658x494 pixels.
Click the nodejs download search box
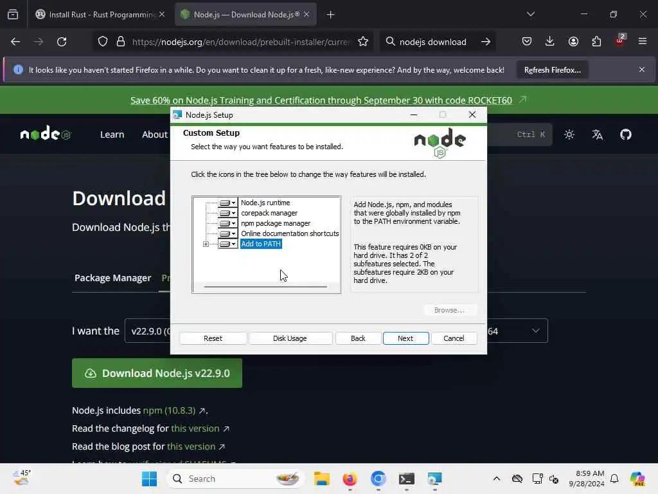[x=432, y=42]
